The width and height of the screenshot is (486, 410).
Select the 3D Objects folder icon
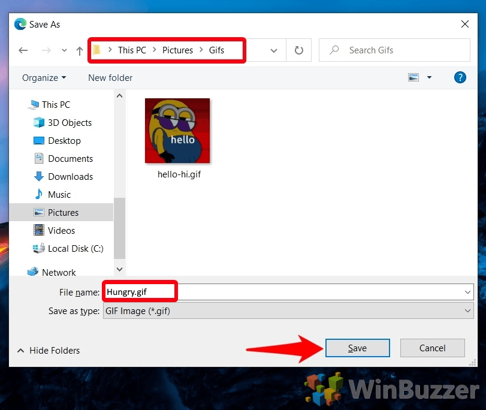(x=38, y=122)
